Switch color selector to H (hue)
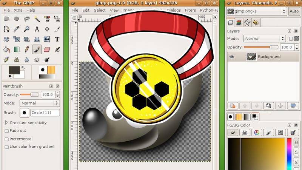This screenshot has height=170, width=302. [x=296, y=142]
